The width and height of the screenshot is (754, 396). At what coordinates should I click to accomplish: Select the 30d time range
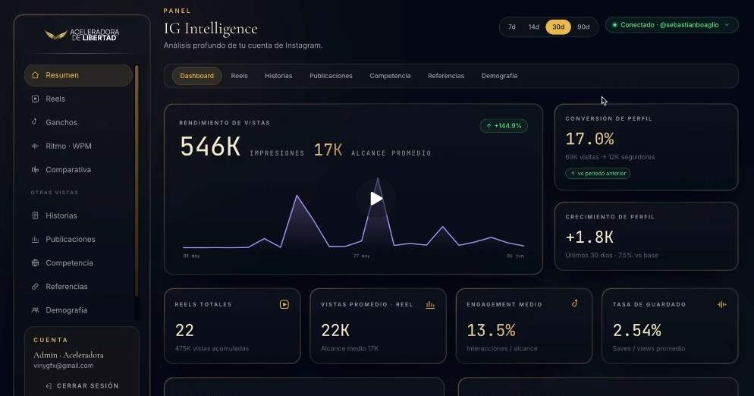pyautogui.click(x=558, y=27)
